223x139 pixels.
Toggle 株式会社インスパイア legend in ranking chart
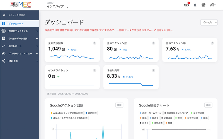click(x=176, y=113)
